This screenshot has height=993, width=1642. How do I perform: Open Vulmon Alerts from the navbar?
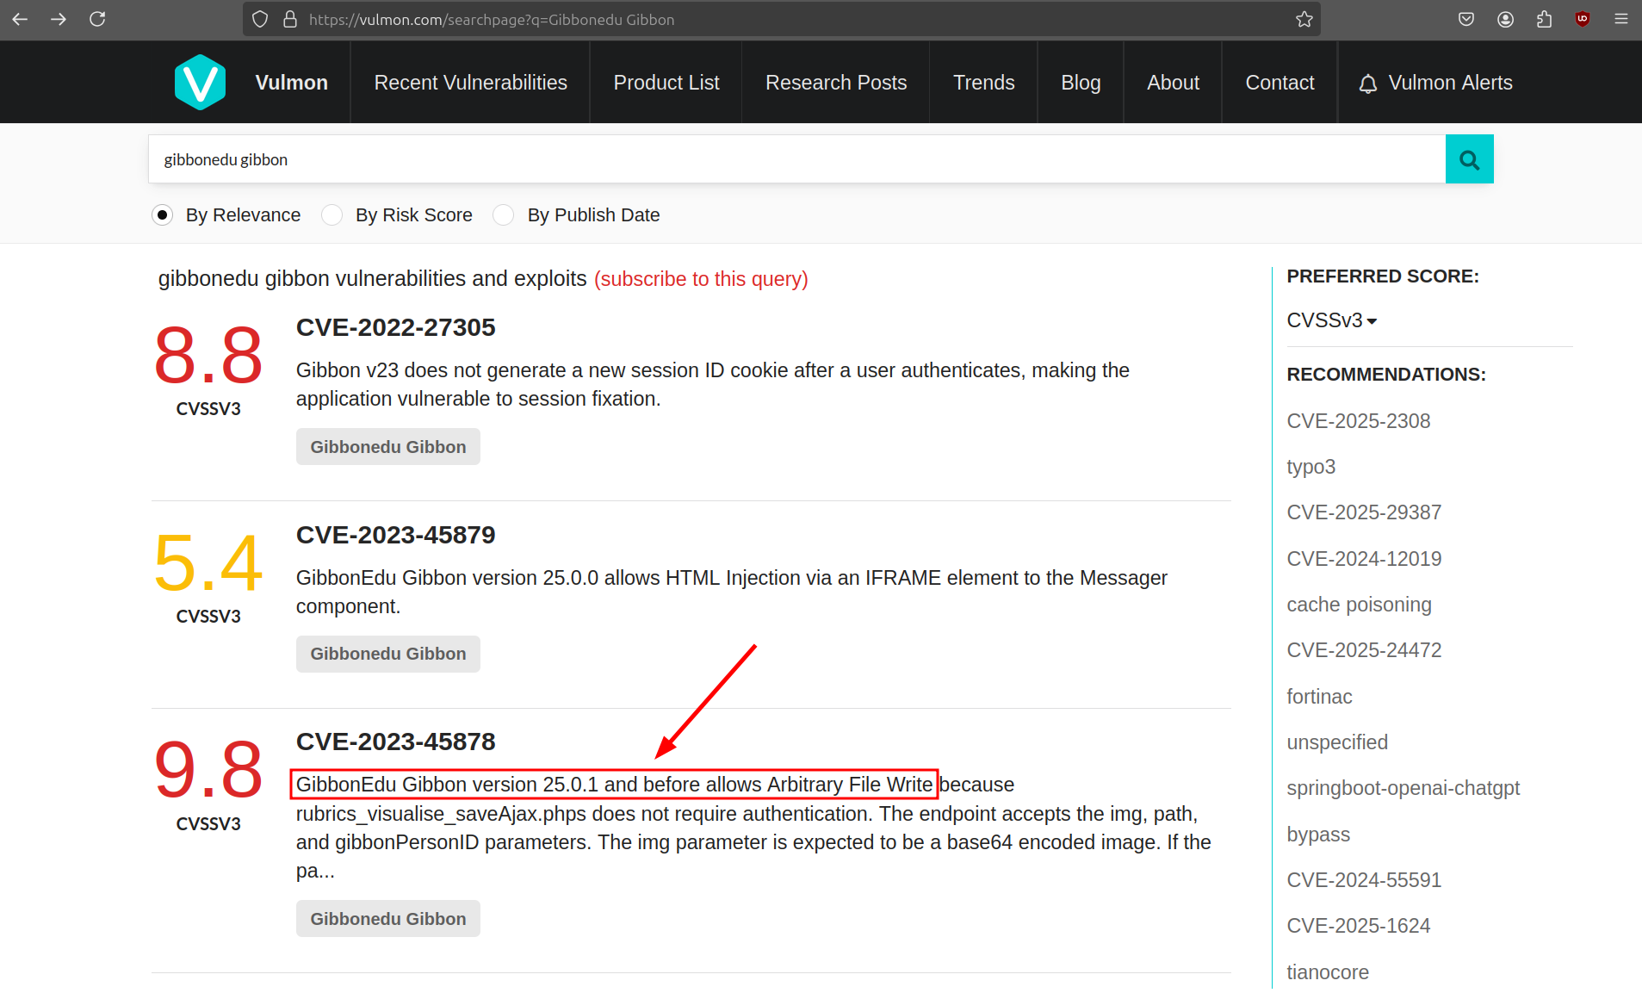click(x=1435, y=83)
